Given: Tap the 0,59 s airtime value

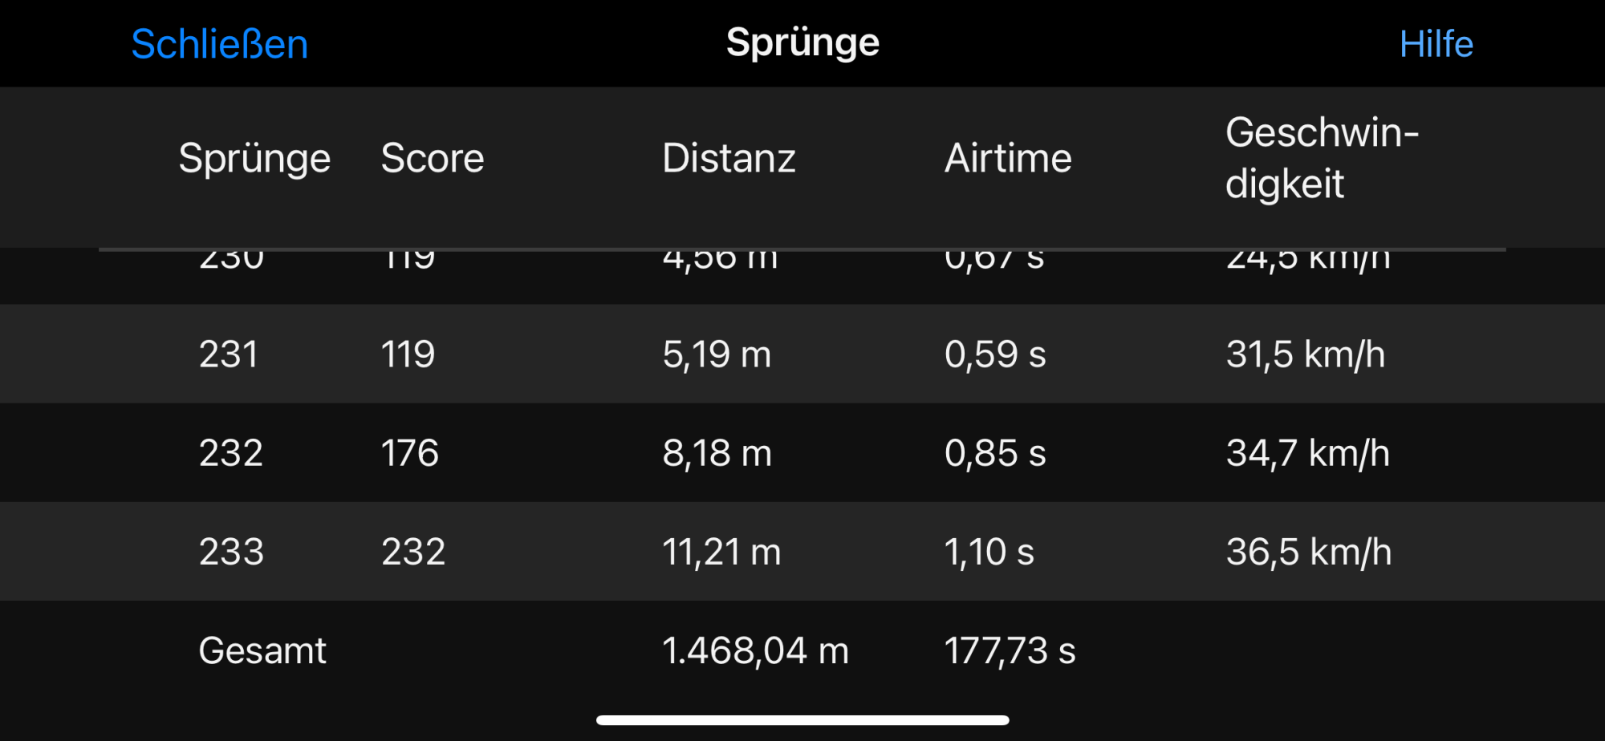Looking at the screenshot, I should click(995, 354).
